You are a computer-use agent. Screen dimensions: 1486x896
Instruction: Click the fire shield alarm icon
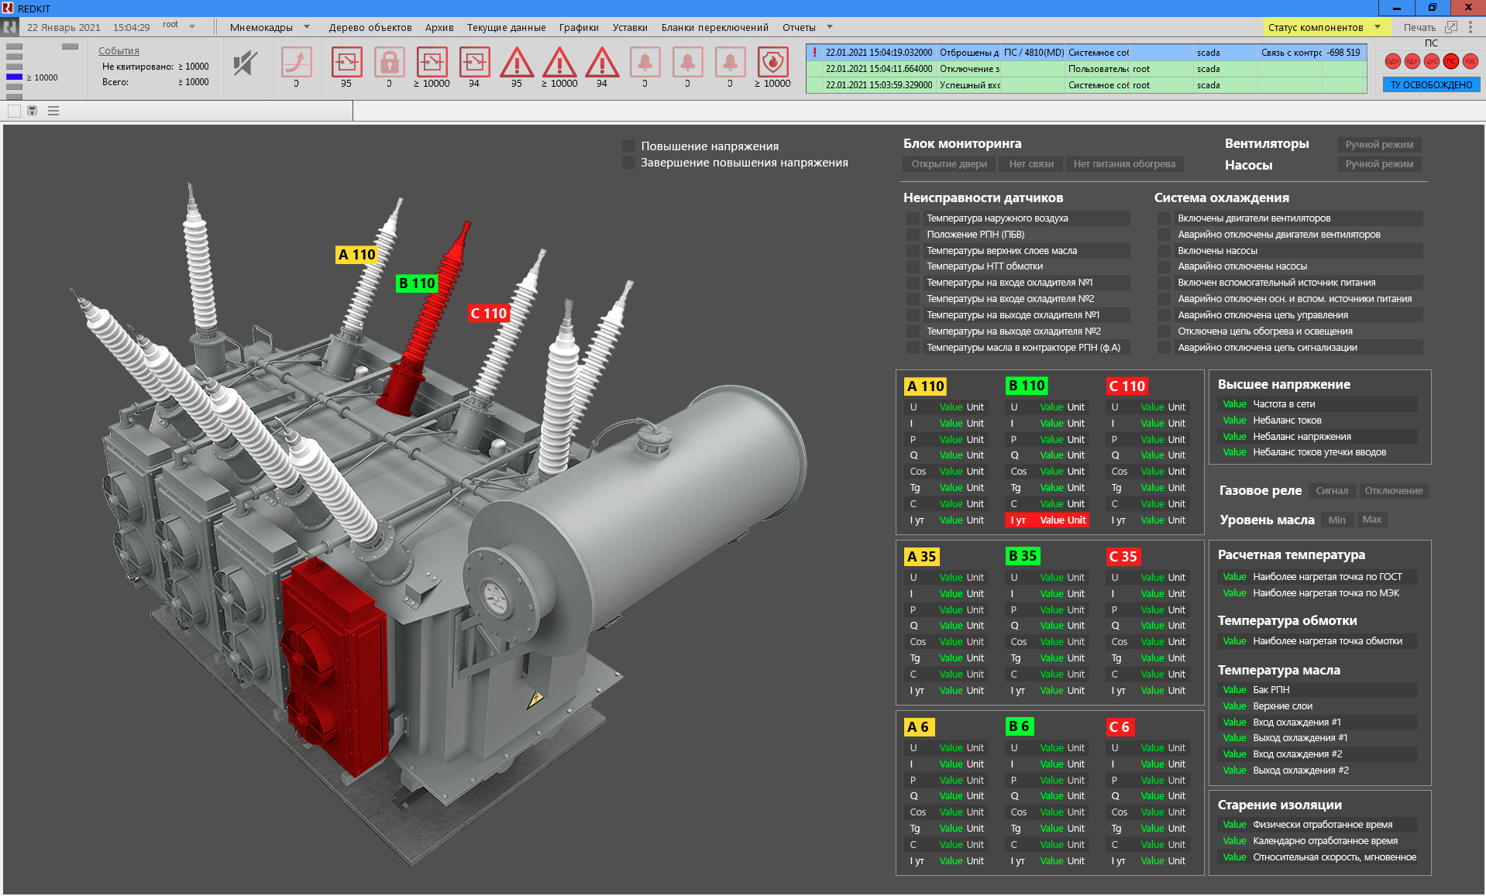click(x=772, y=62)
